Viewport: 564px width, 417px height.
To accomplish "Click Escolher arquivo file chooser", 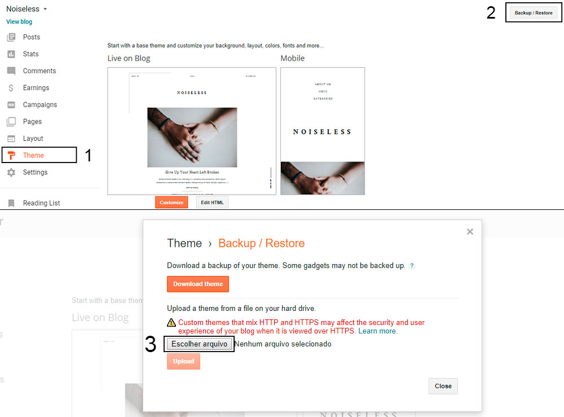I will (x=199, y=344).
